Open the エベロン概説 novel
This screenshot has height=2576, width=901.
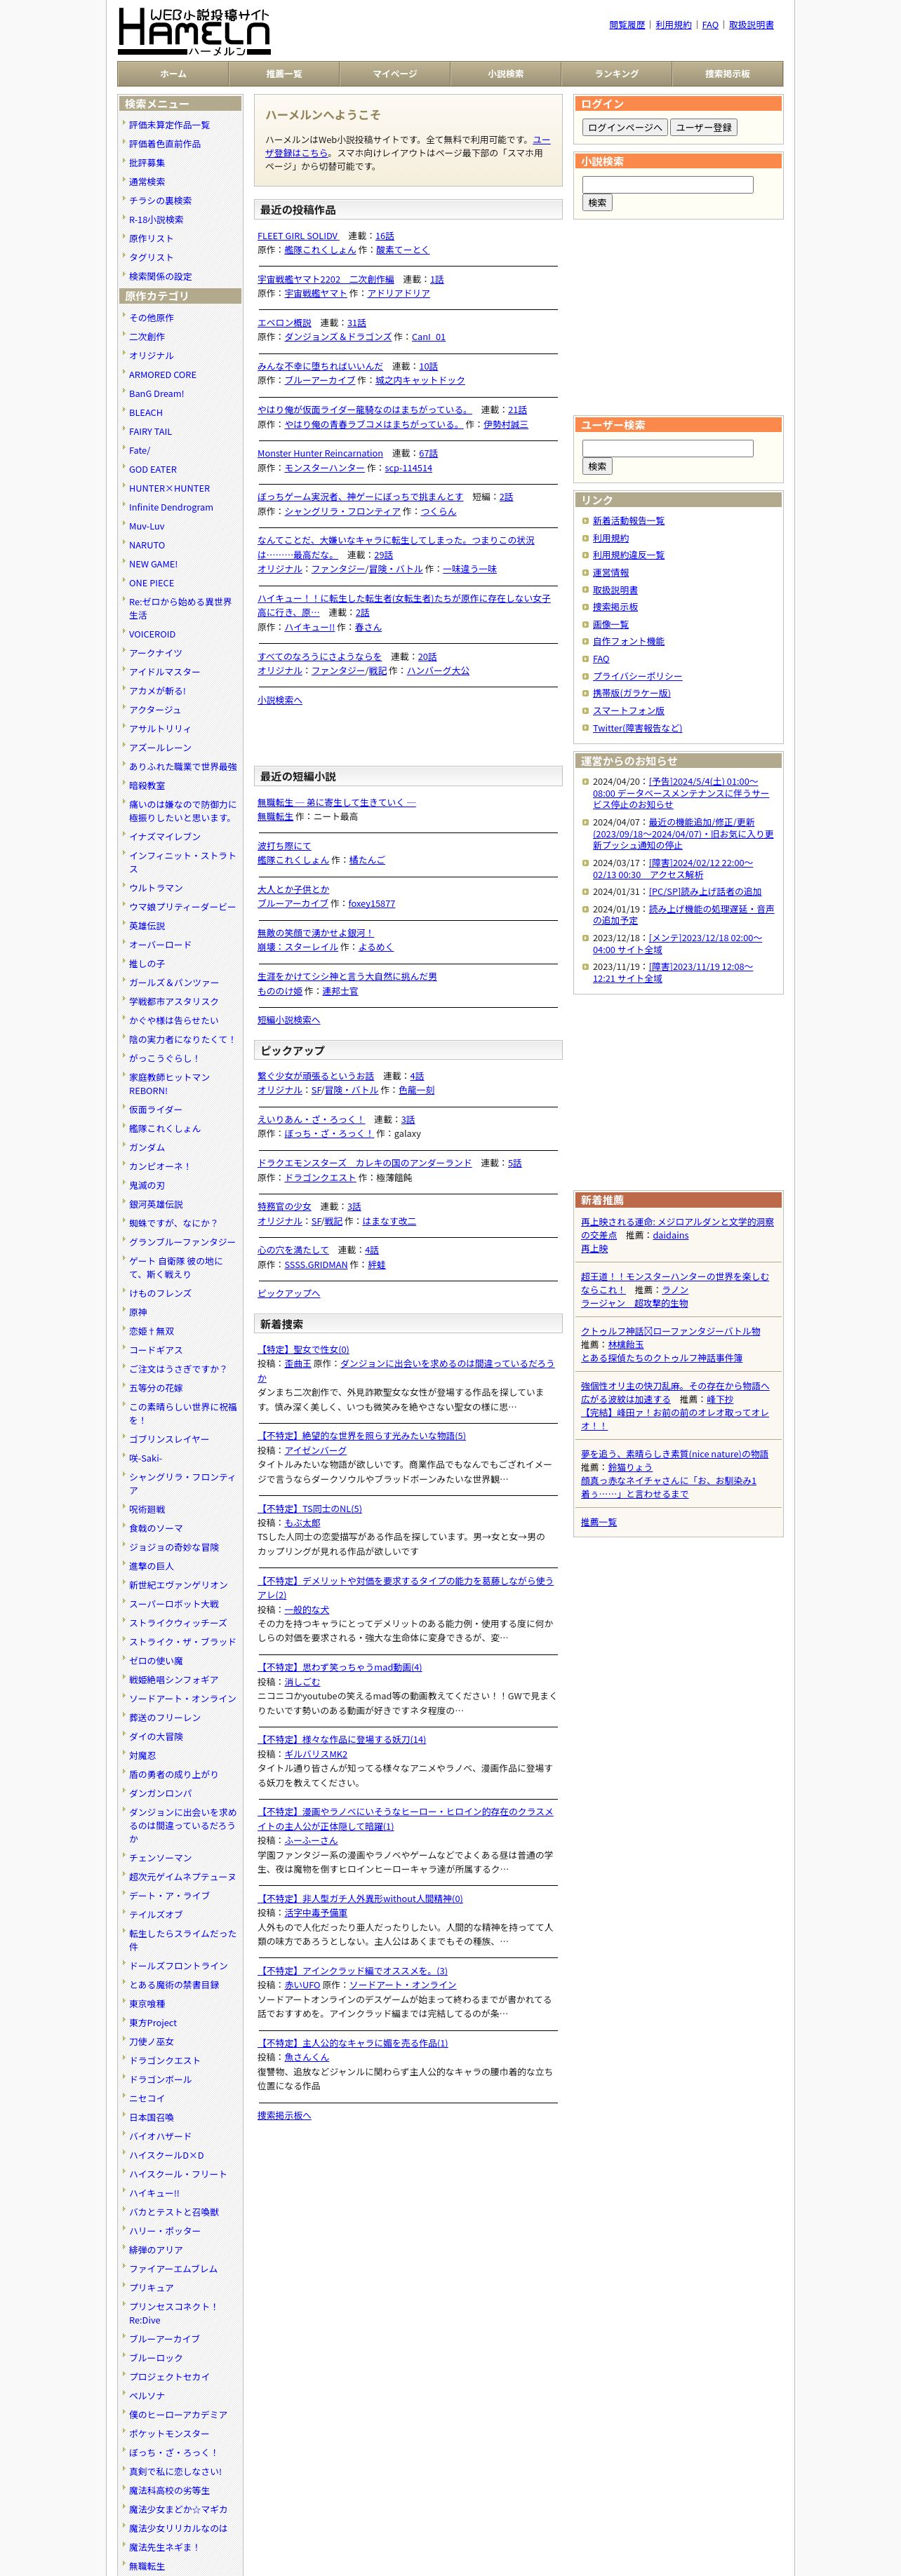click(x=284, y=323)
